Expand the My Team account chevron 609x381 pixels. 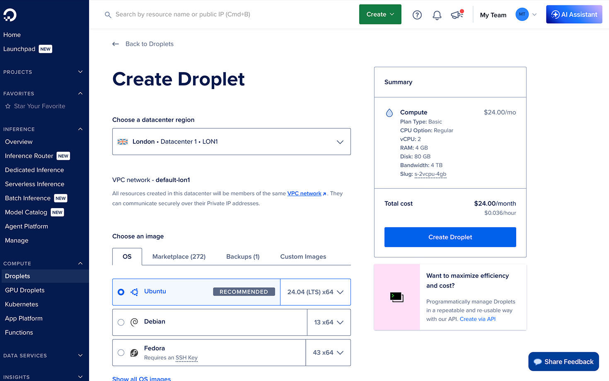pyautogui.click(x=534, y=15)
